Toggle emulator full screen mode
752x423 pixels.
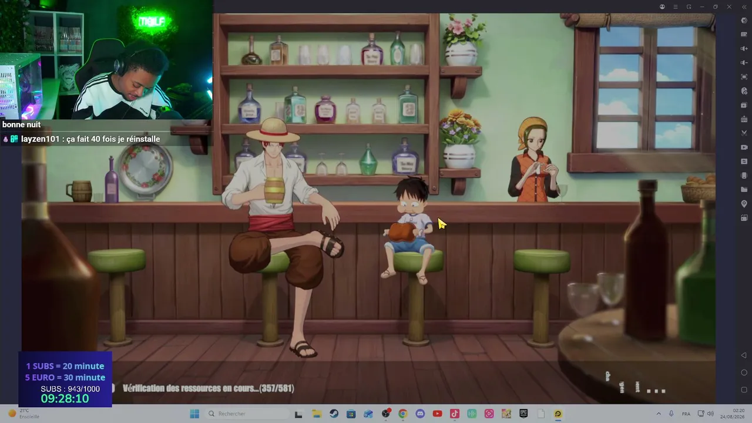[x=744, y=77]
